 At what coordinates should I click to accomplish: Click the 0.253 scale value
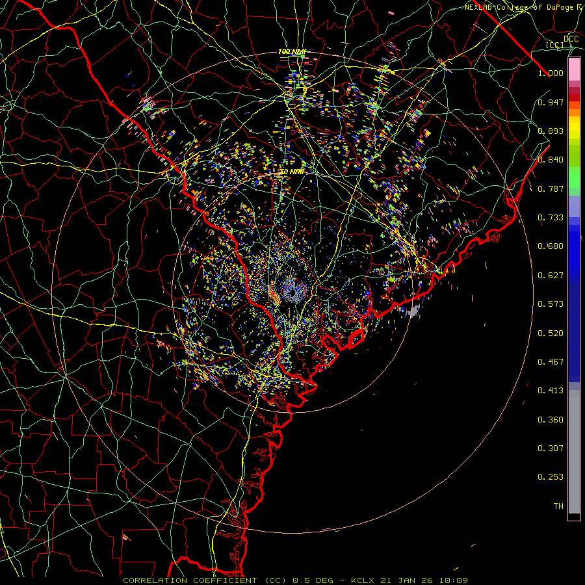click(x=551, y=477)
